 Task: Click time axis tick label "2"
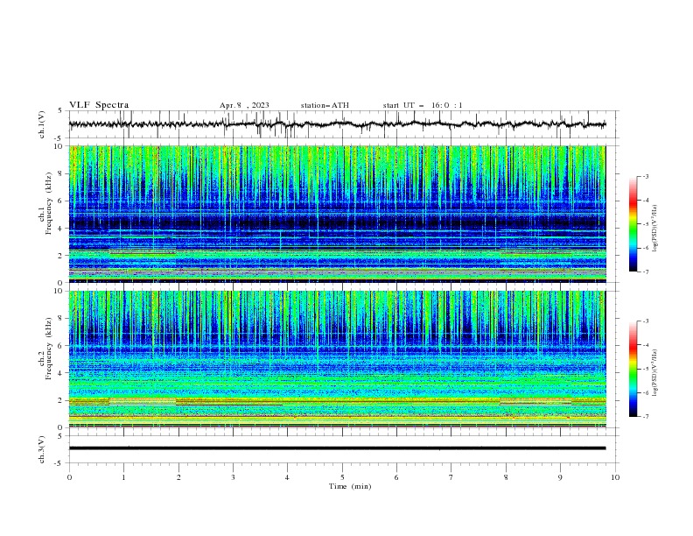178,477
